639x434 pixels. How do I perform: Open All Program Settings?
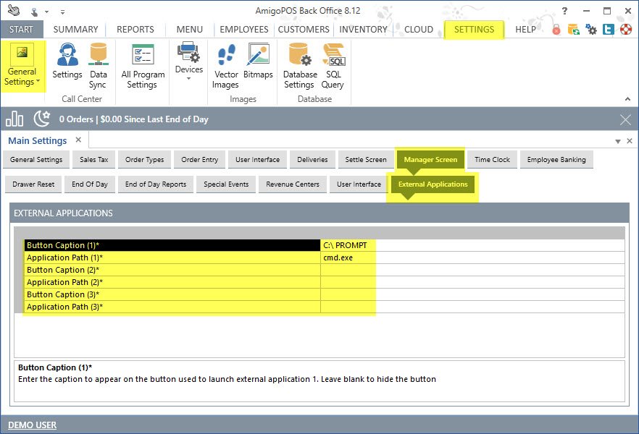(143, 65)
